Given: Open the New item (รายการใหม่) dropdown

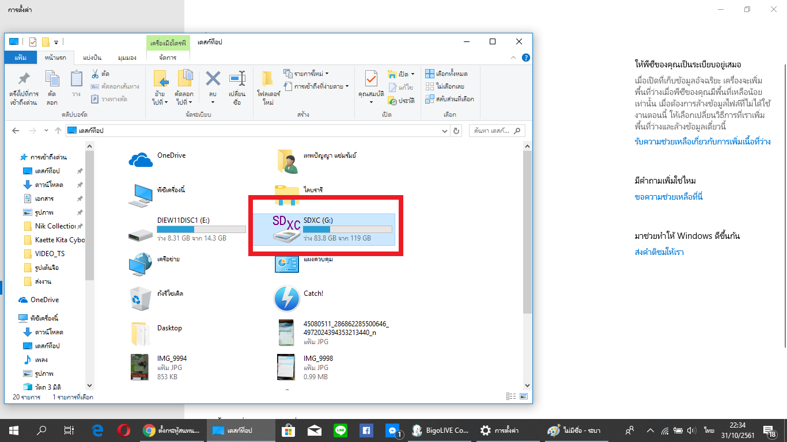Looking at the screenshot, I should pyautogui.click(x=307, y=74).
